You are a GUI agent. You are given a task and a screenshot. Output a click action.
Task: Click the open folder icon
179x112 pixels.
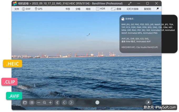(25, 103)
